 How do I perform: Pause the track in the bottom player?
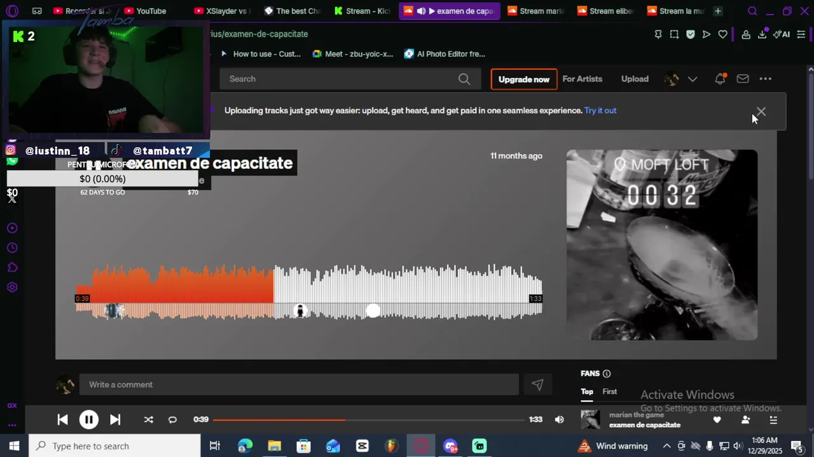coord(88,420)
